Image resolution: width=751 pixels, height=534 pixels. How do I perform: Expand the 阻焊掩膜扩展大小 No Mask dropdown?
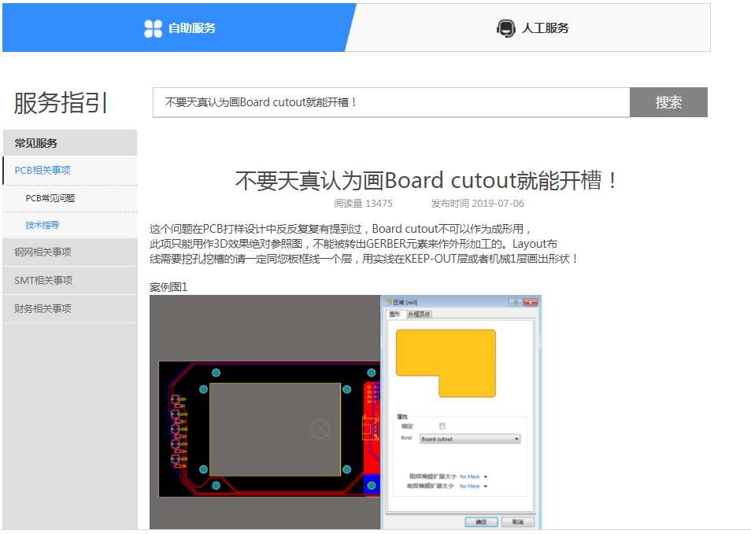486,477
